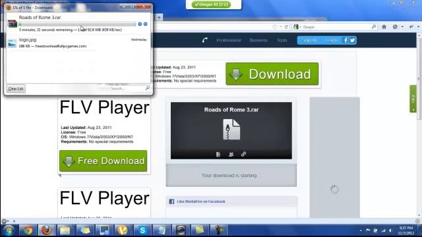Open the Business menu item
Viewport: 422px width, 237px height.
(258, 40)
